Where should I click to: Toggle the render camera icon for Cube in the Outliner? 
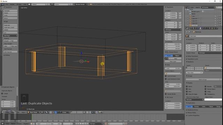[220, 16]
